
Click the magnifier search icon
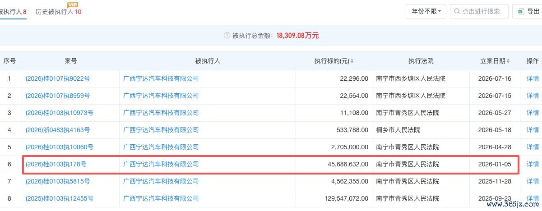point(457,11)
